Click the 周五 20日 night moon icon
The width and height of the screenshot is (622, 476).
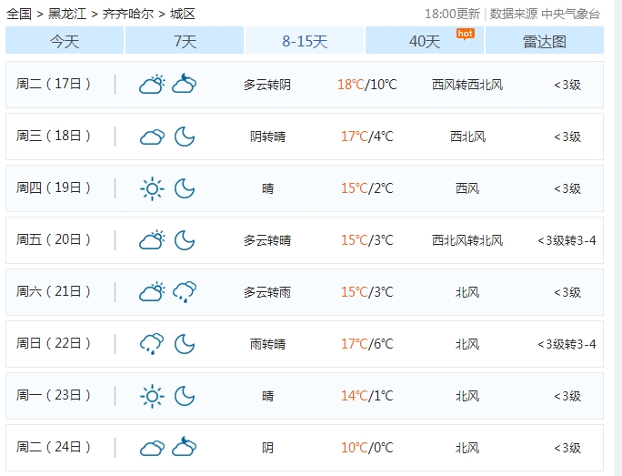coord(185,240)
